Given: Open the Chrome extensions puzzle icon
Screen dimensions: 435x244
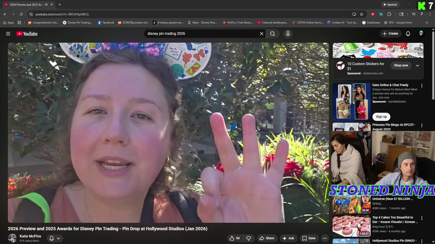Looking at the screenshot, I should (x=389, y=14).
